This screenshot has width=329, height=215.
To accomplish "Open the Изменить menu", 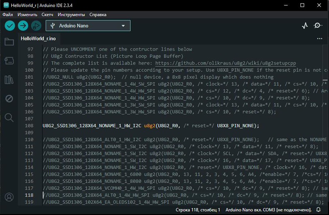I will [27, 15].
